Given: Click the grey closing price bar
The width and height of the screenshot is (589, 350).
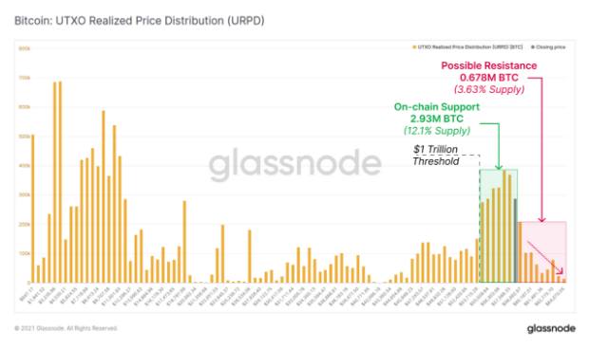Looking at the screenshot, I should pyautogui.click(x=515, y=241).
